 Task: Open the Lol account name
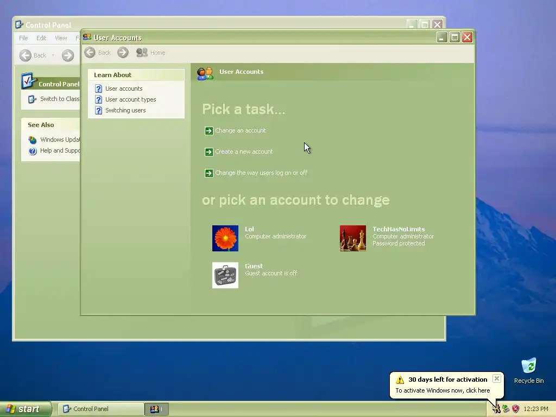coord(249,229)
